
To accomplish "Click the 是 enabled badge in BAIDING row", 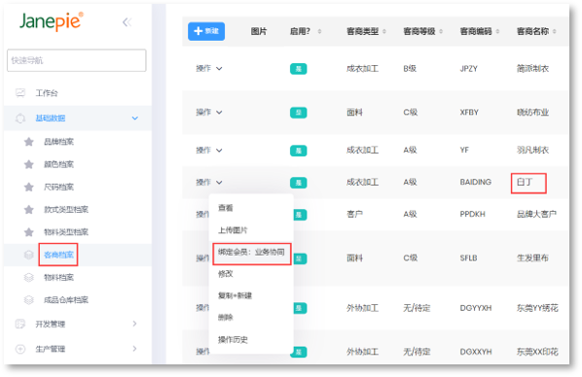I will coord(299,183).
